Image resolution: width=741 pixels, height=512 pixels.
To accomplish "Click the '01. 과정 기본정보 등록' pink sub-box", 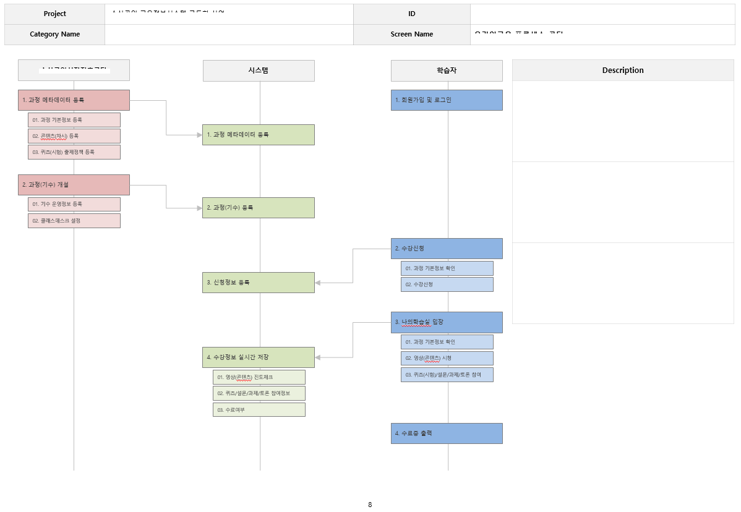I will 74,120.
